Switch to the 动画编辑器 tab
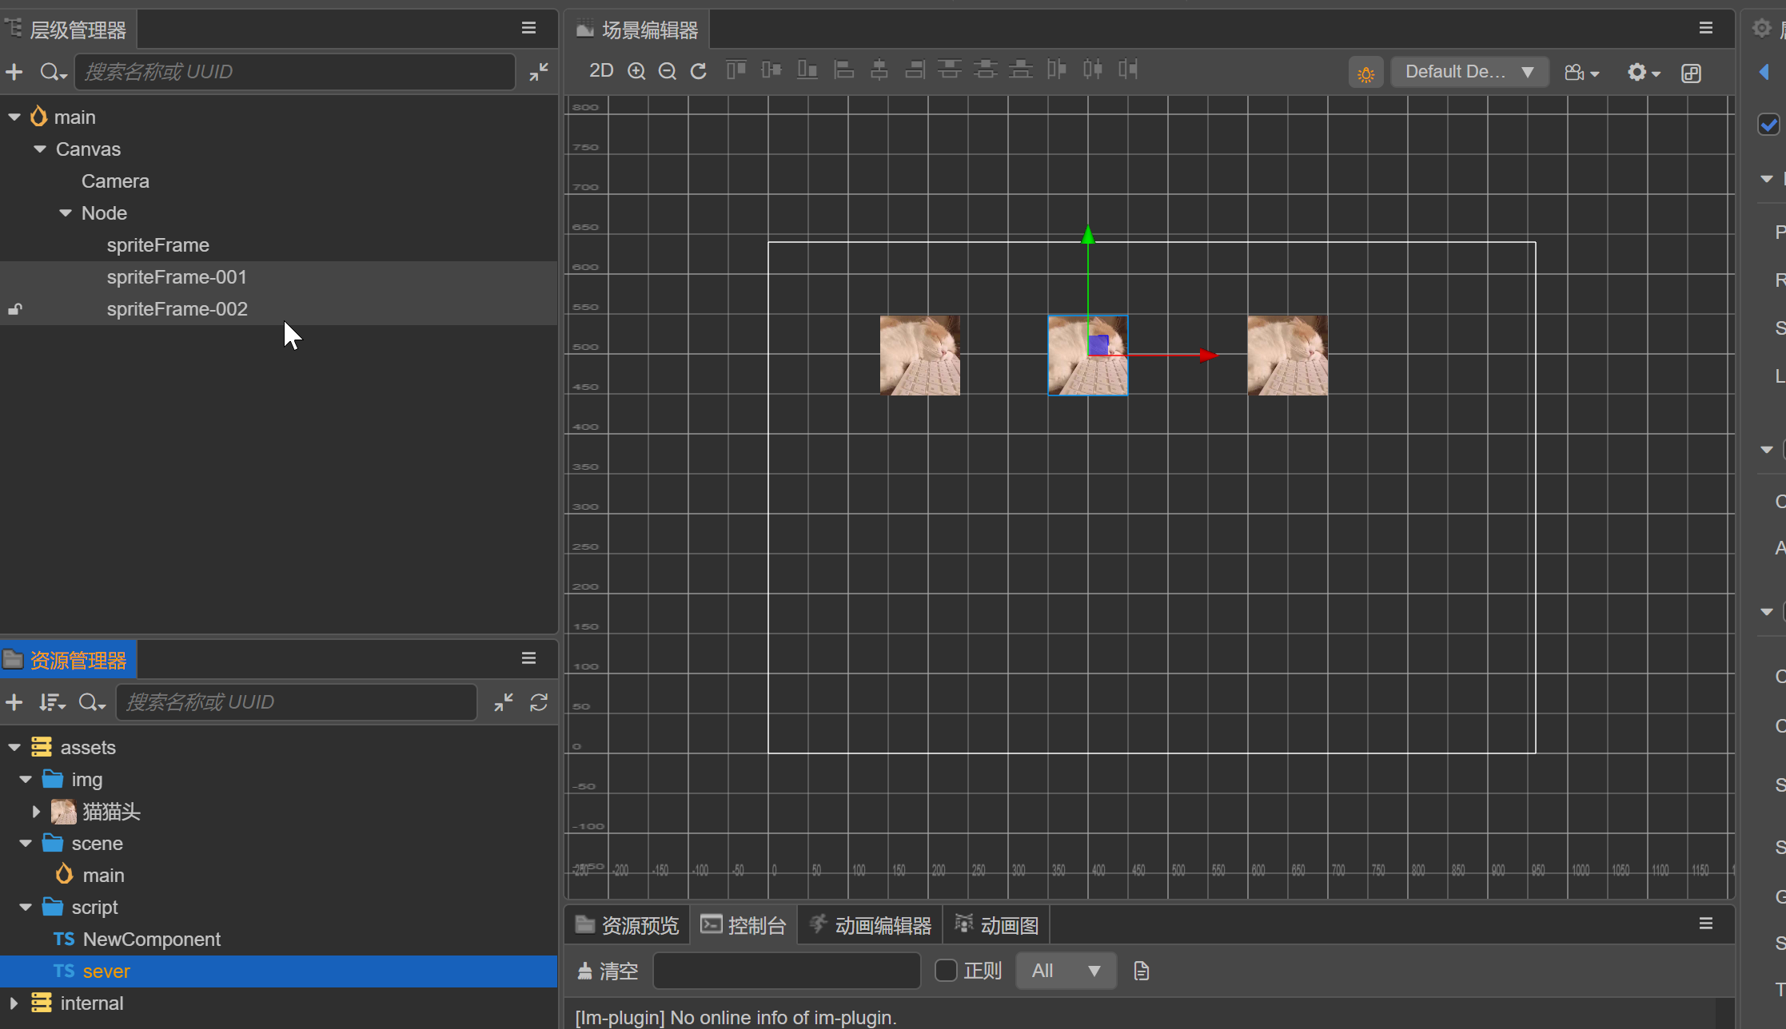Screen dimensions: 1786x1029 pyautogui.click(x=870, y=925)
